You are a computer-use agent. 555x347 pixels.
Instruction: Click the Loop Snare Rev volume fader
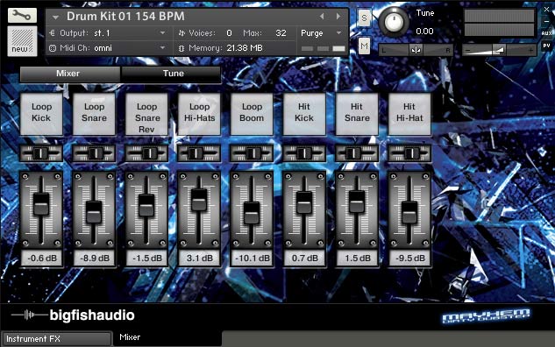coord(146,205)
